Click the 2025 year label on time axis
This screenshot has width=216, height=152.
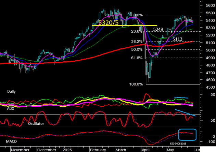pyautogui.click(x=67, y=150)
